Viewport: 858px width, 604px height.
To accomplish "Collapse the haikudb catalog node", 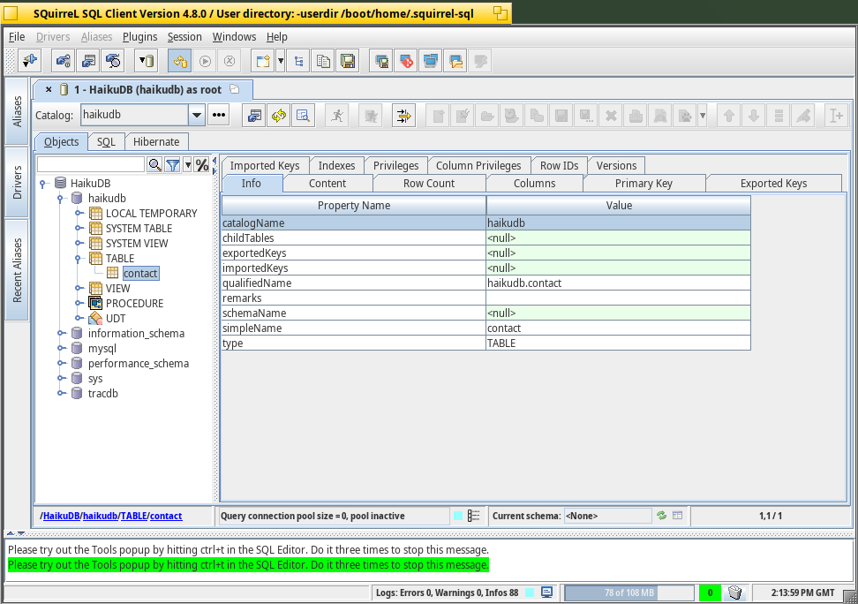I will [61, 199].
